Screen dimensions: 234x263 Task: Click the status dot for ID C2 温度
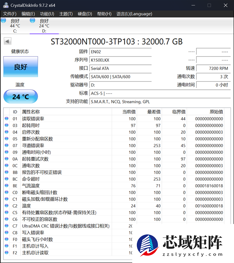click(7, 206)
